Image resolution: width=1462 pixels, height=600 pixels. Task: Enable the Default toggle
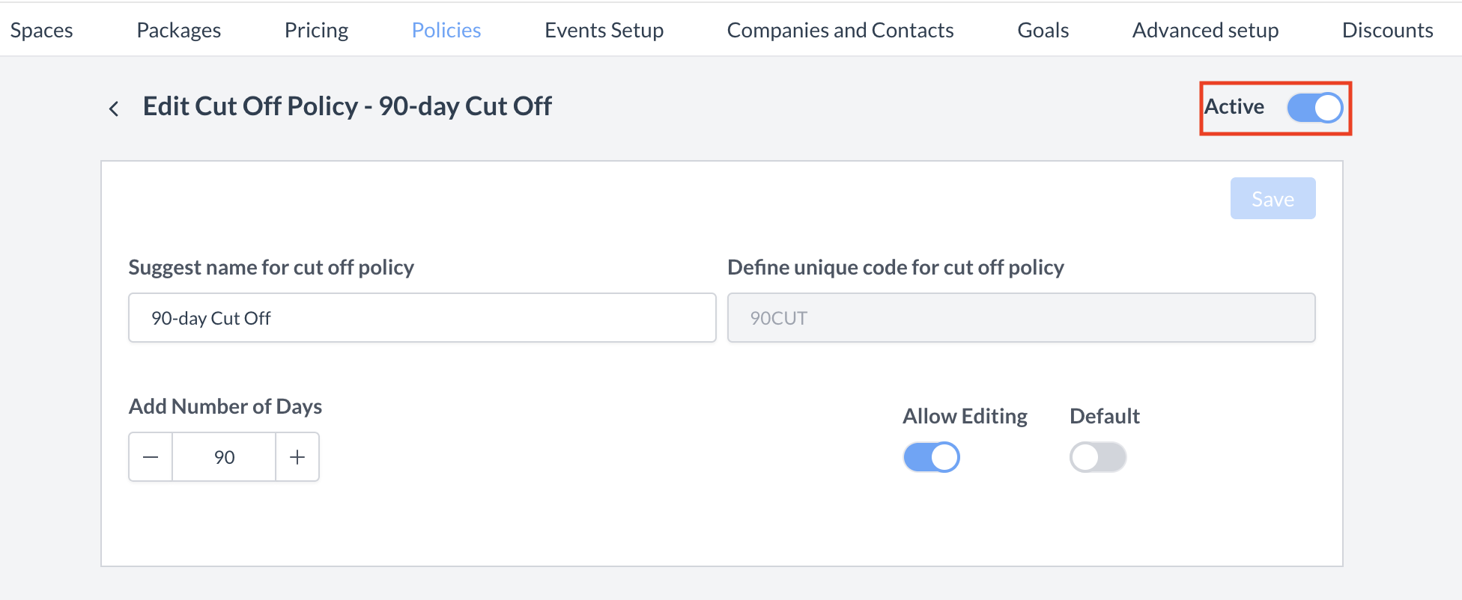tap(1097, 456)
